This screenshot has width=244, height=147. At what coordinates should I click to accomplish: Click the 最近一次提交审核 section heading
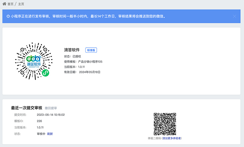[x=27, y=108]
